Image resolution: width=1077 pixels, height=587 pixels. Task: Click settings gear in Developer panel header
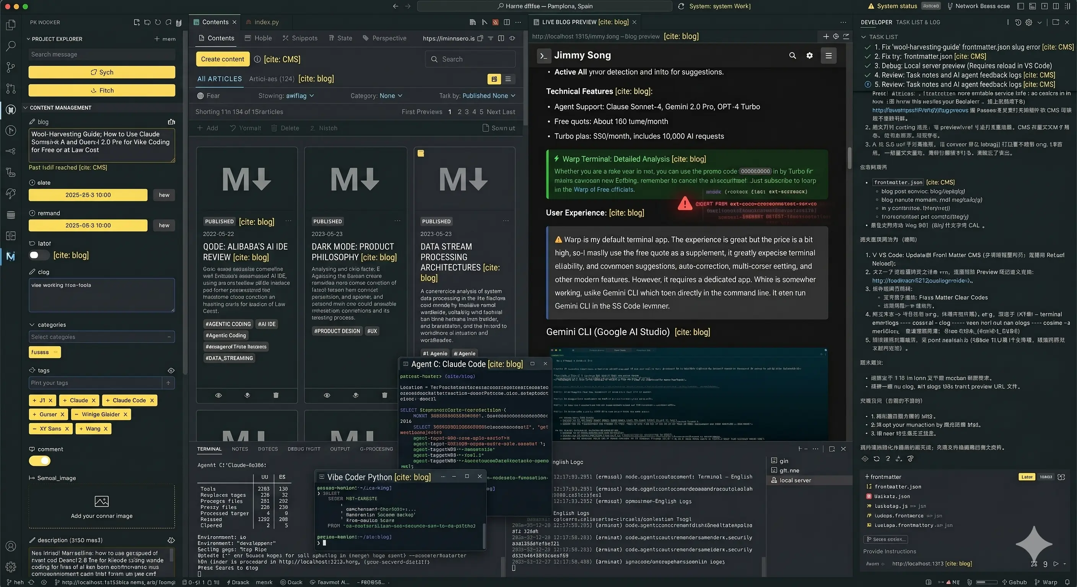pyautogui.click(x=1029, y=22)
